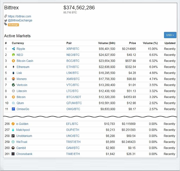Screen dimensions: 180x171
Task: Open the NEO/BTC pair link
Action: 73,55
